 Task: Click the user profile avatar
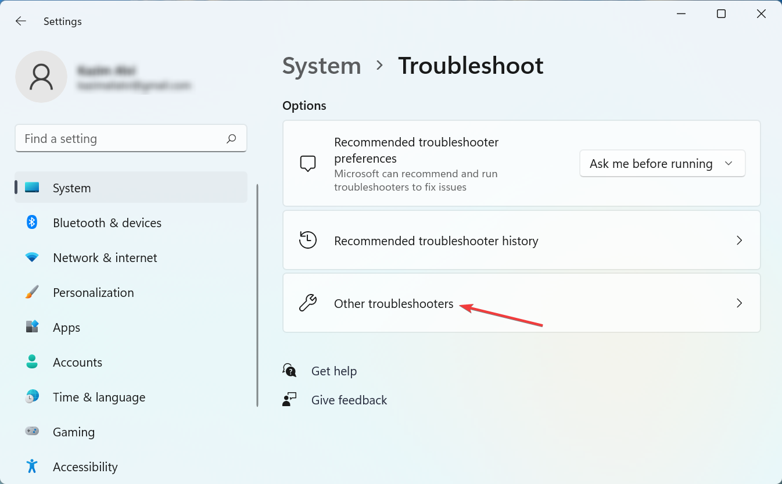(41, 77)
